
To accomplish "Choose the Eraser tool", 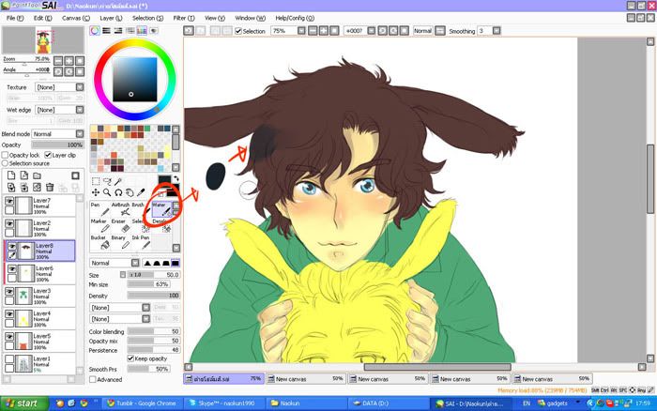I will 118,227.
